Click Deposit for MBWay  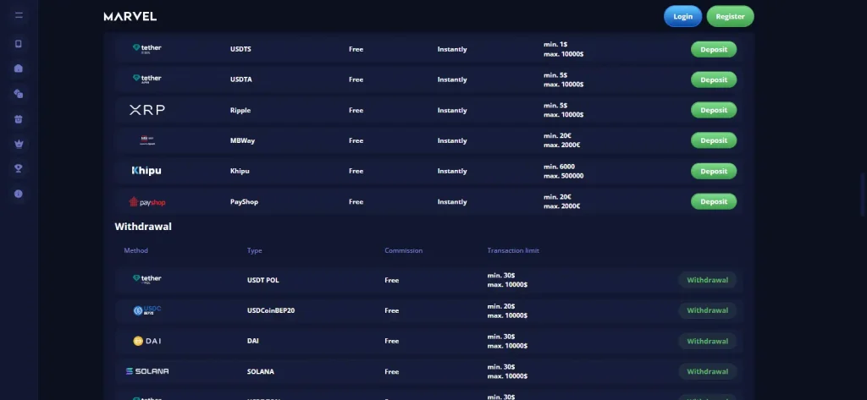point(714,140)
